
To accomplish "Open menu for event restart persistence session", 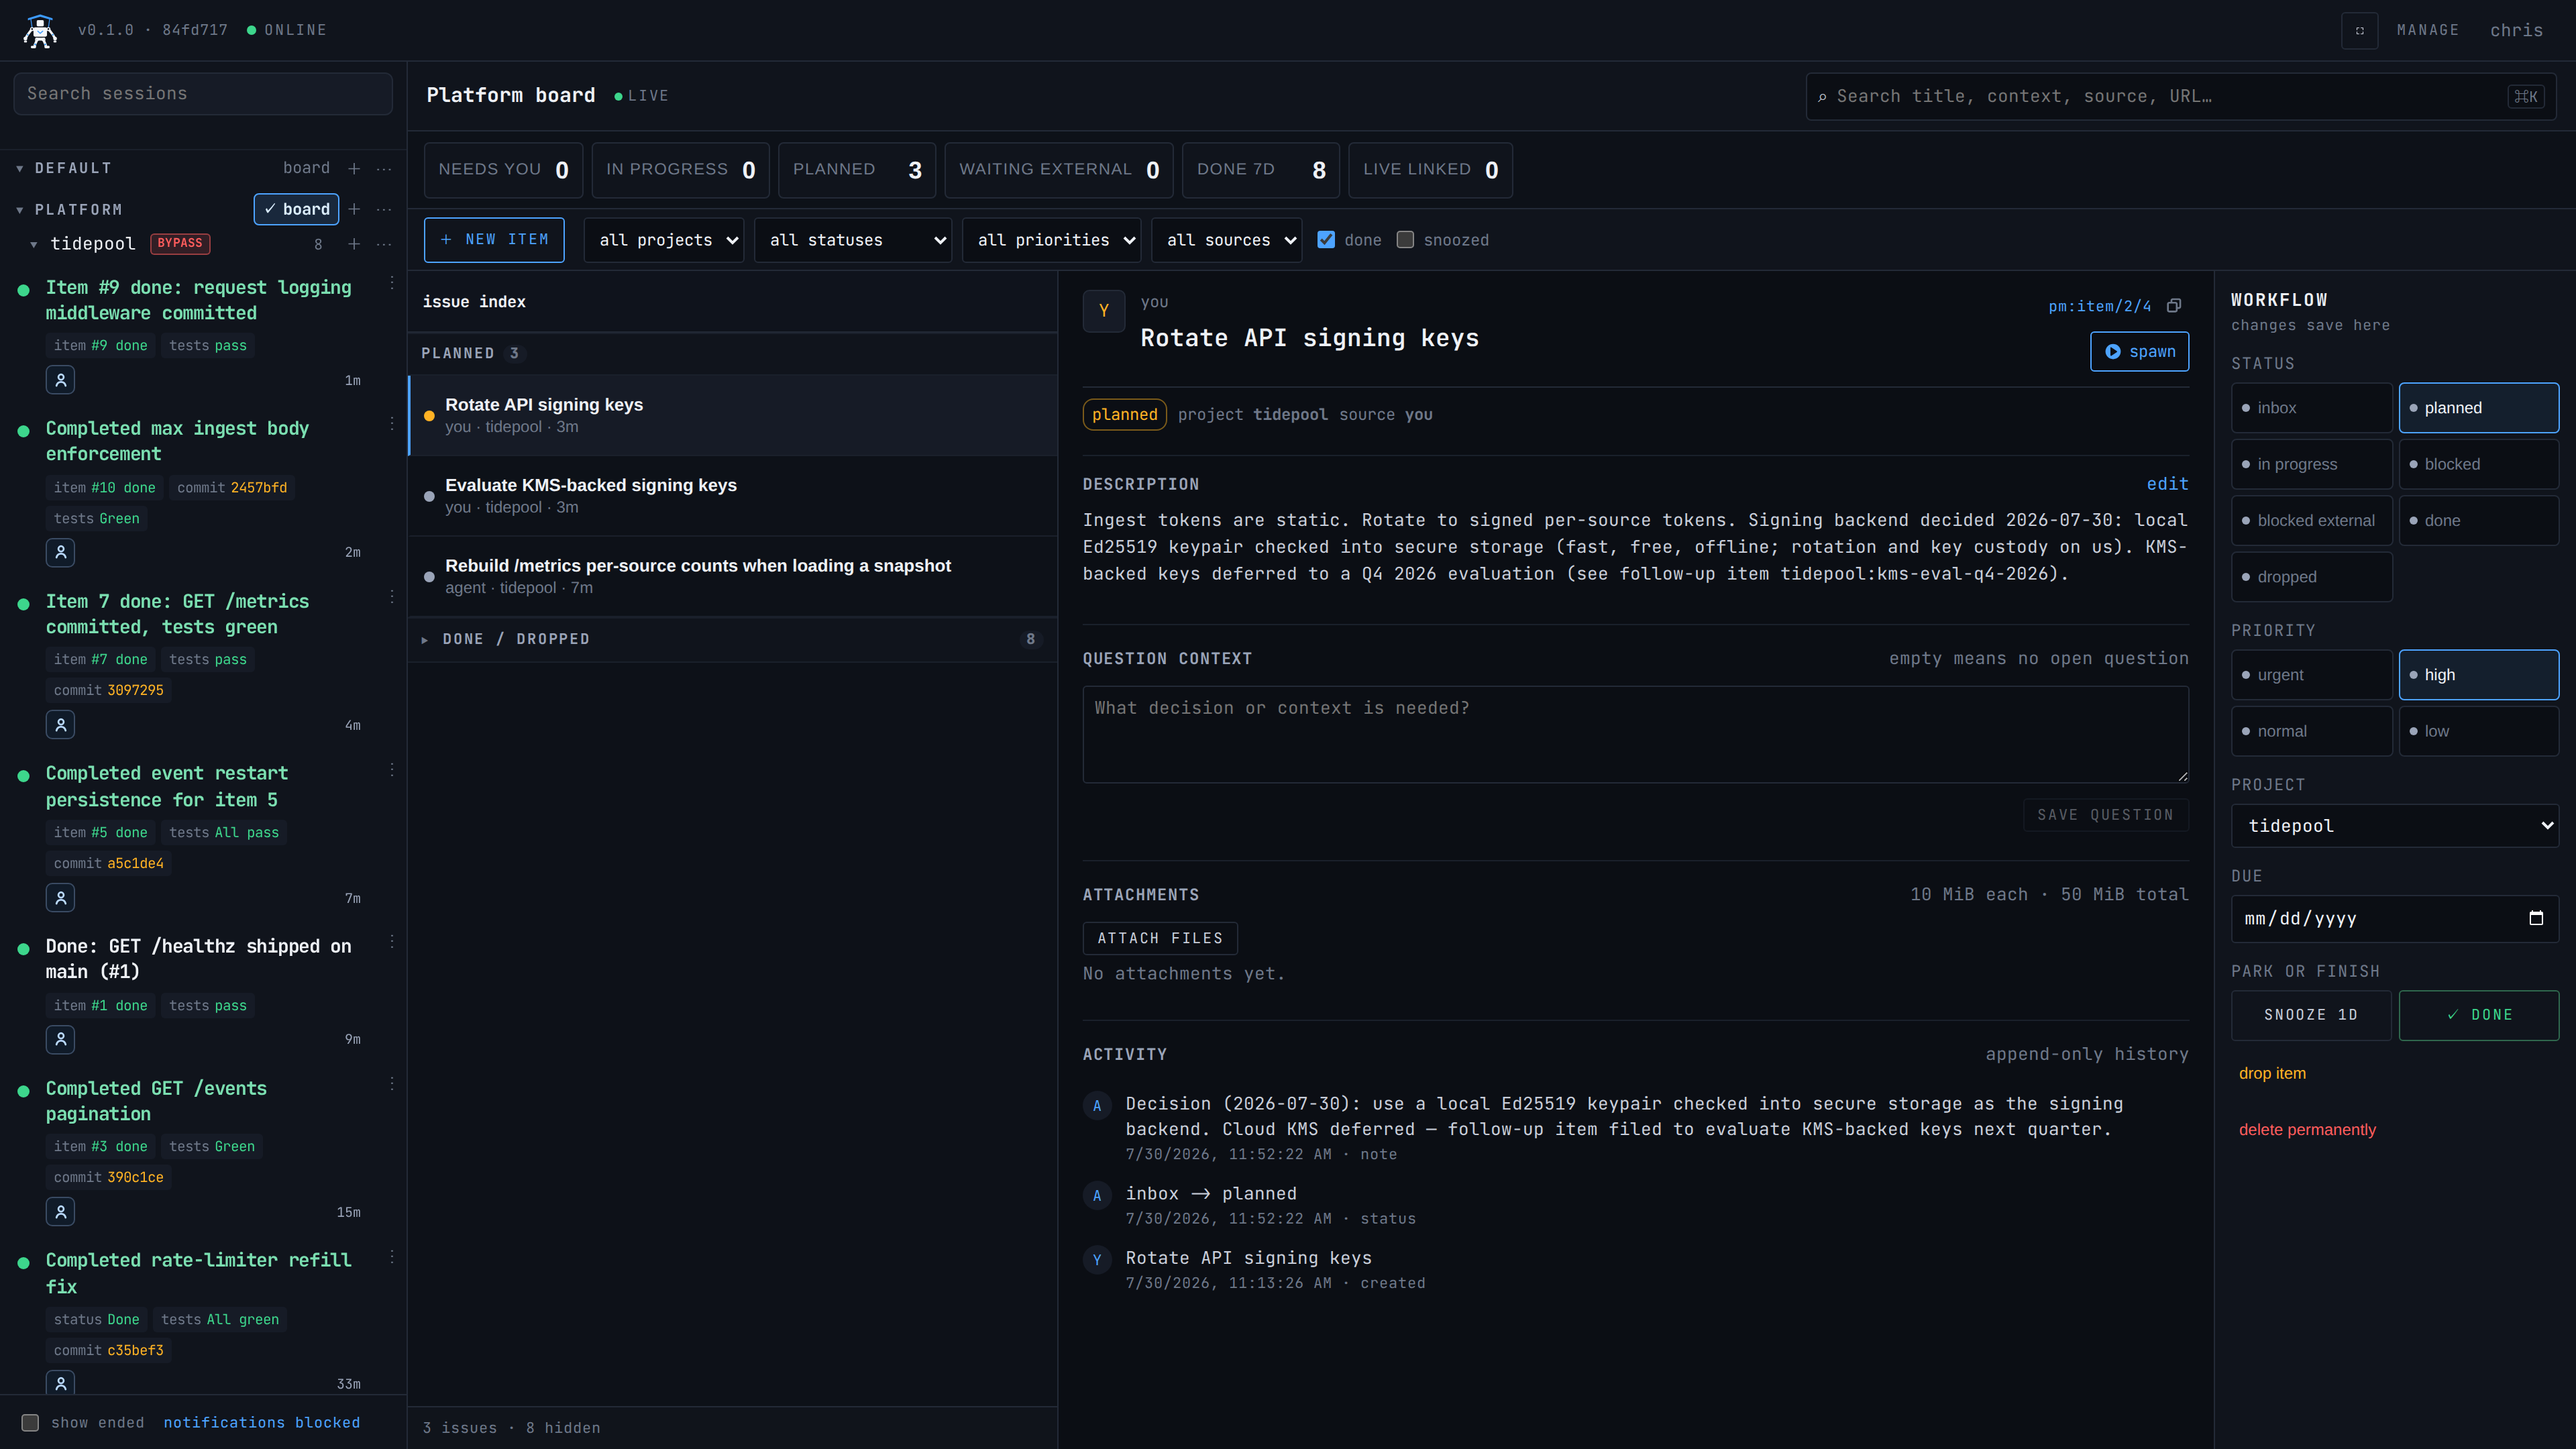I will coord(392,769).
